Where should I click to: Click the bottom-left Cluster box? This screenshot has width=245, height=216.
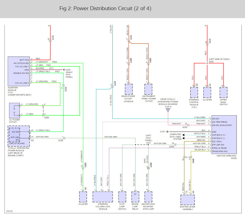83,197
